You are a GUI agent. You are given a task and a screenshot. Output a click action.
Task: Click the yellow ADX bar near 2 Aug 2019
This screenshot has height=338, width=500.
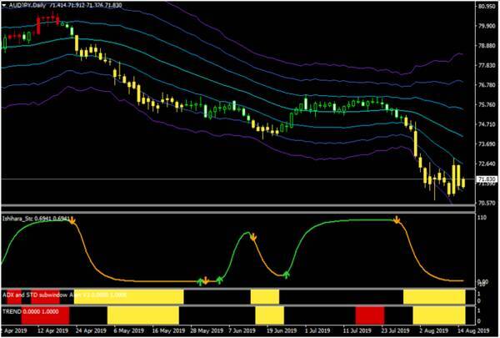coord(433,297)
